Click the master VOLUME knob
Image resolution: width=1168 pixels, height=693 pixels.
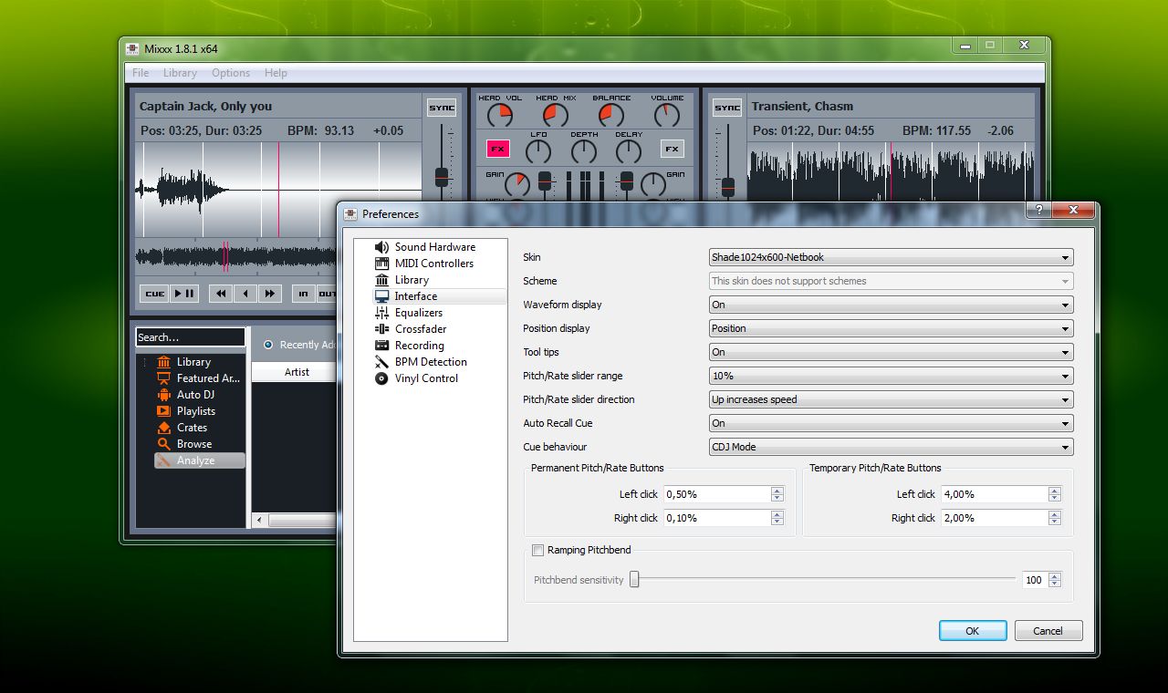(667, 115)
